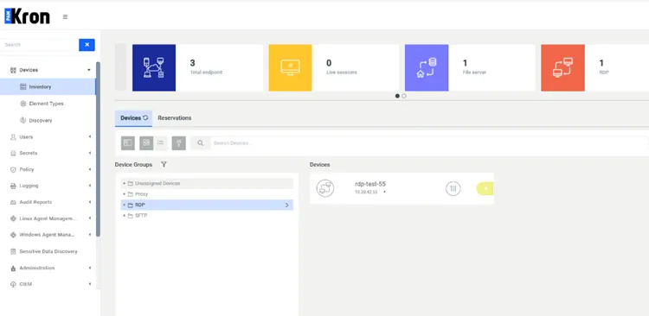
Task: Expand the Users sidebar menu
Action: point(48,136)
